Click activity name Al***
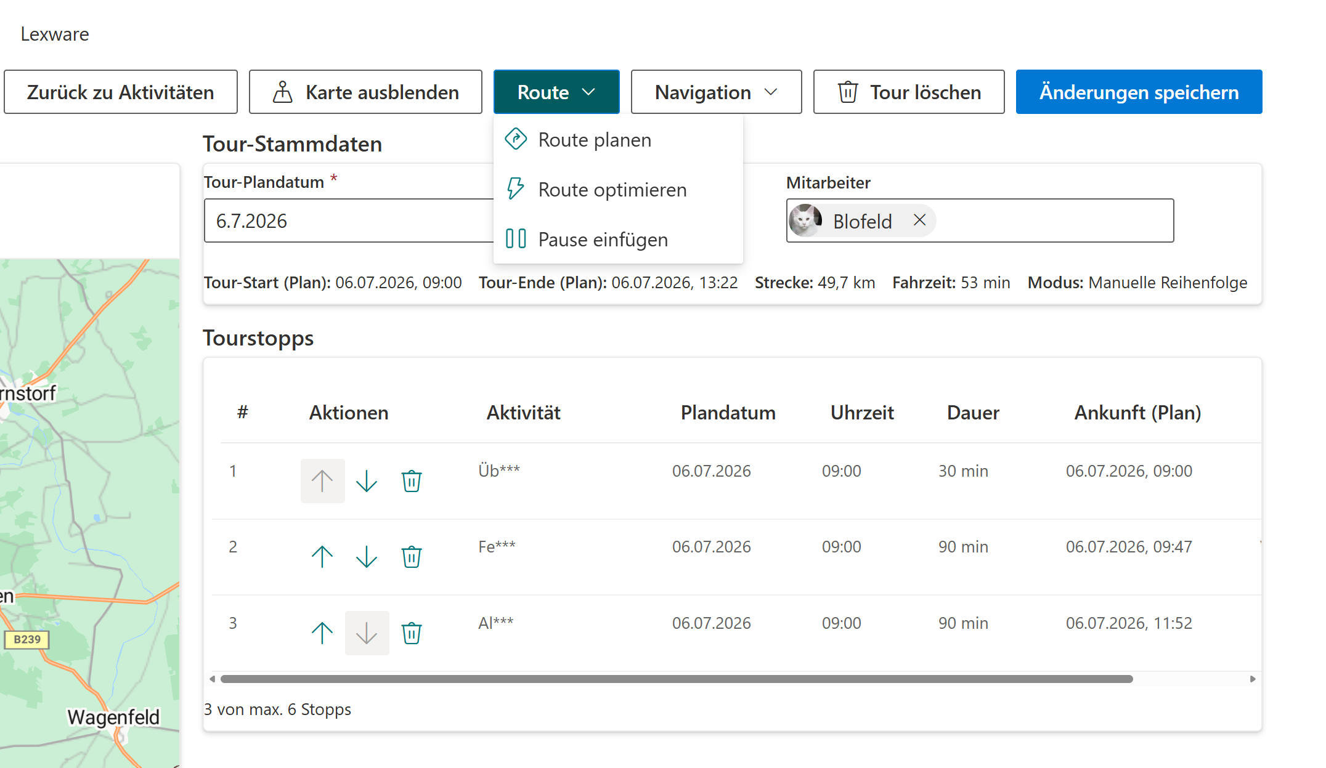 (x=495, y=623)
